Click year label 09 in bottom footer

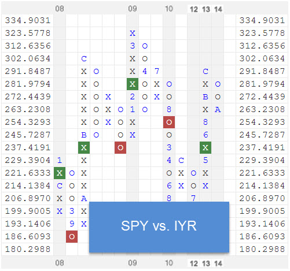coord(133,263)
